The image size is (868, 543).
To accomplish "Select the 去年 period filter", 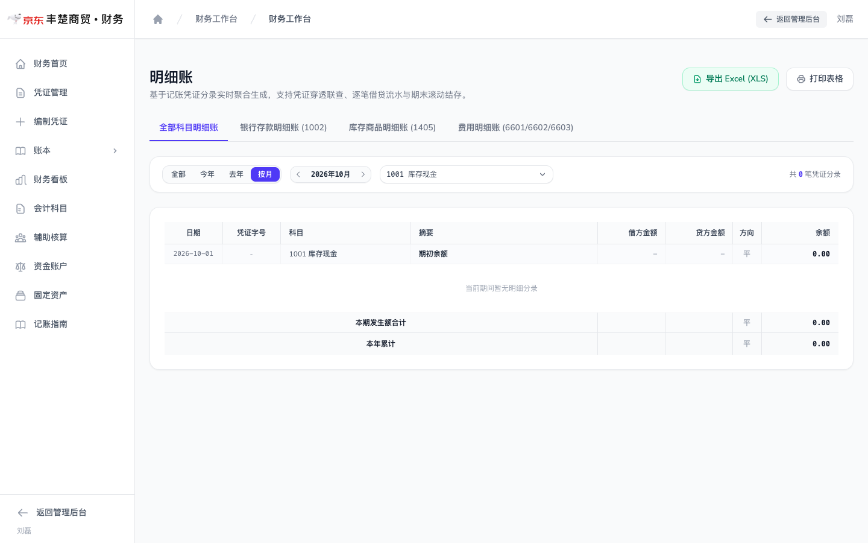I will pos(236,174).
